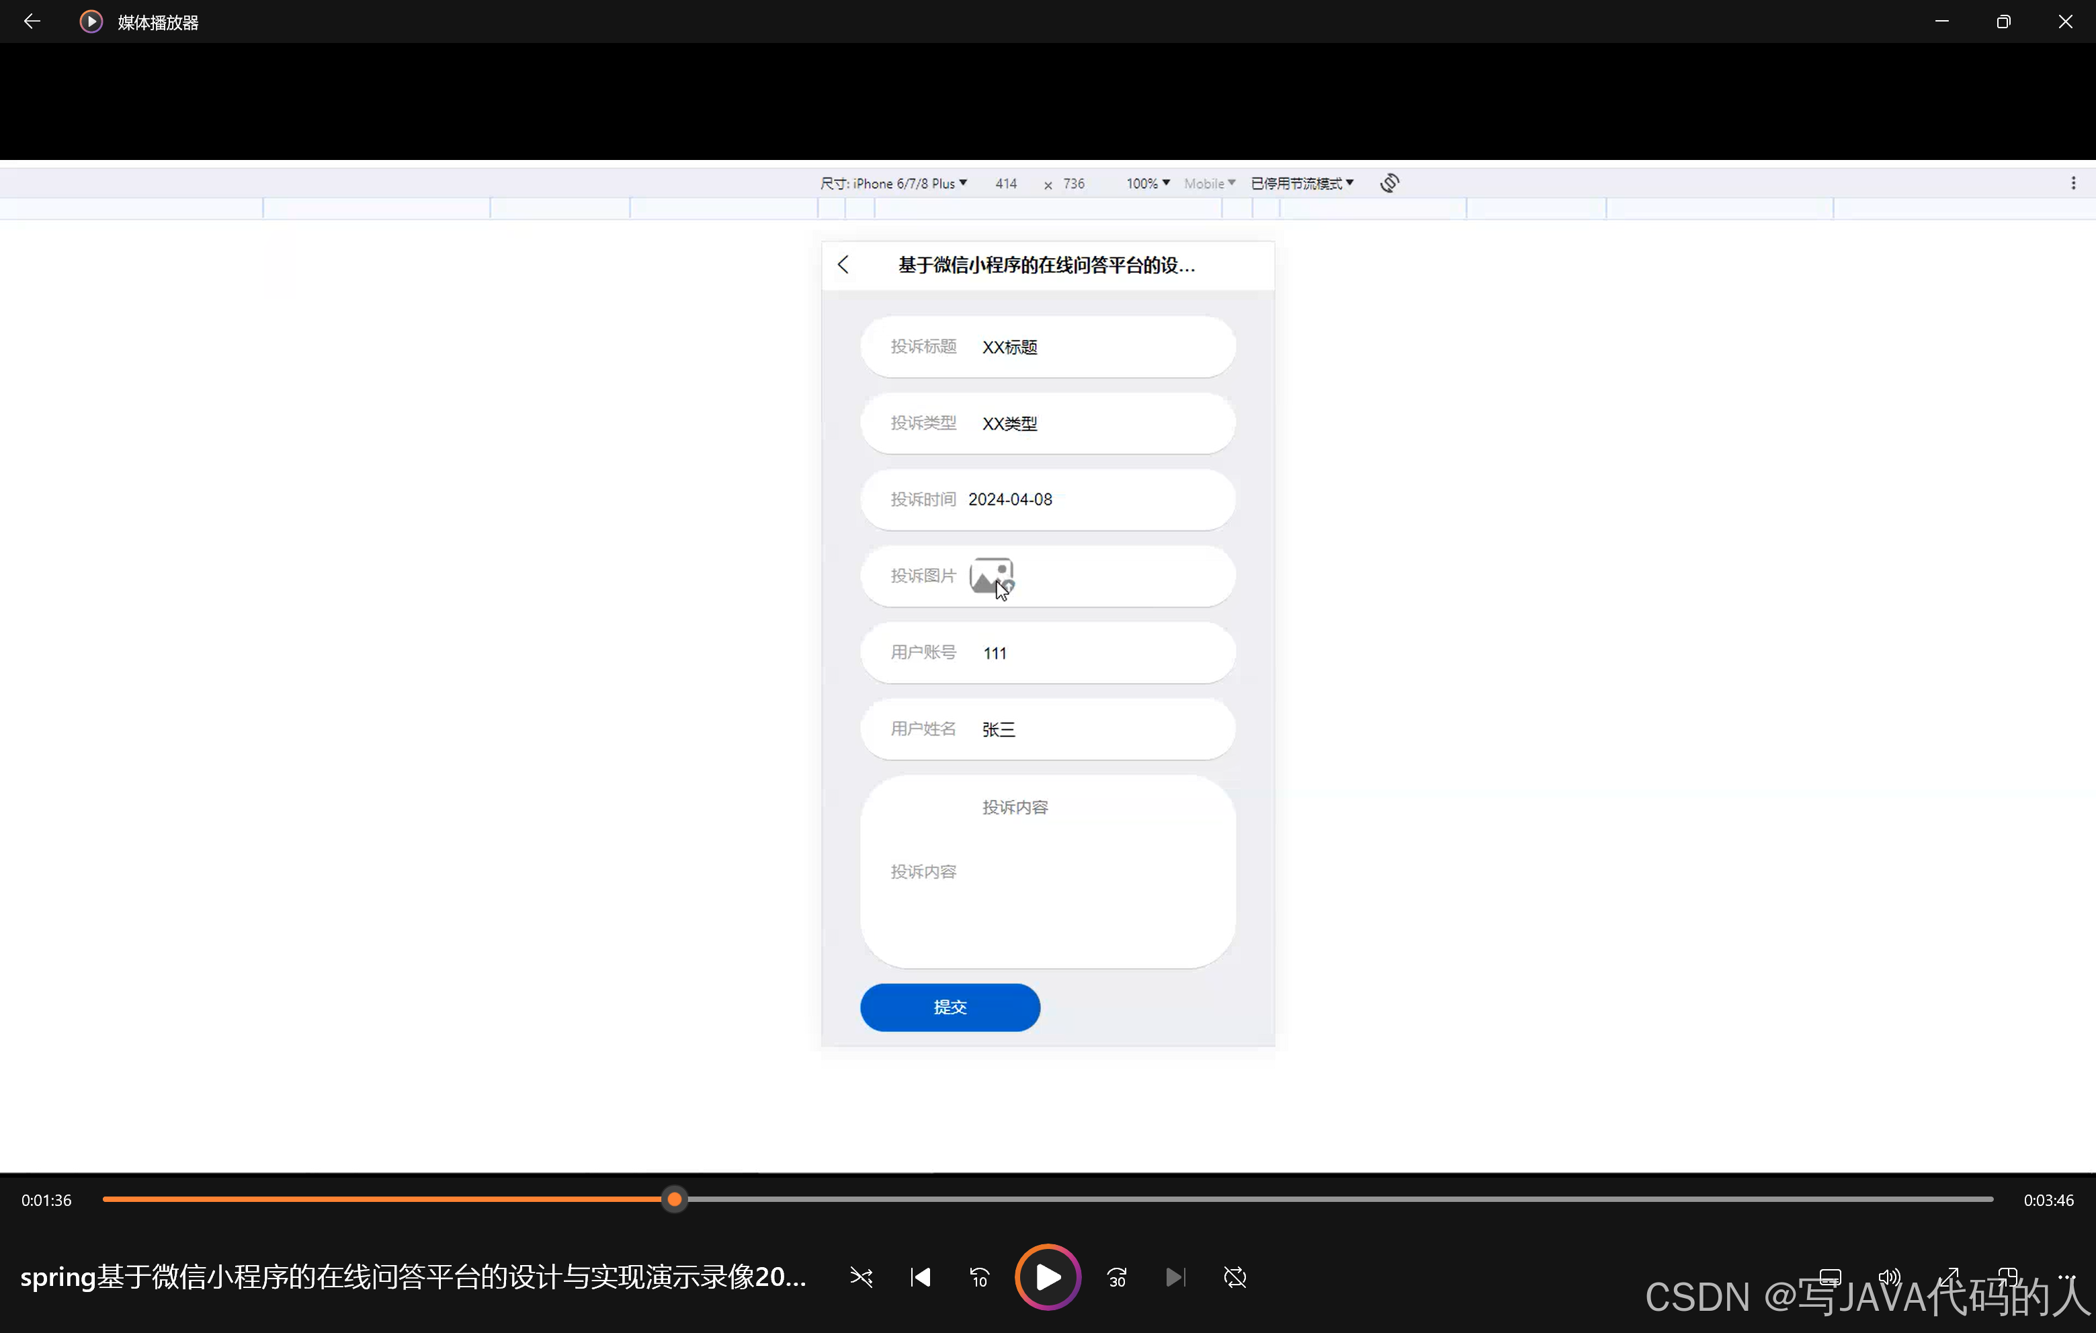Jump to the previous video

coord(920,1277)
